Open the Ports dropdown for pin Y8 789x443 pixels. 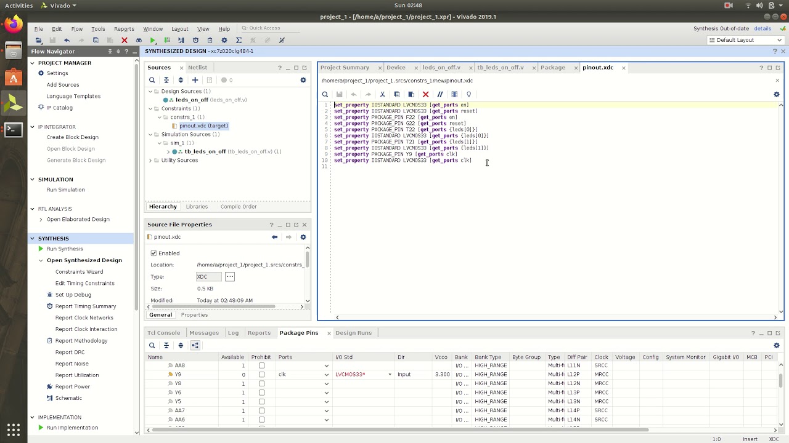tap(327, 383)
